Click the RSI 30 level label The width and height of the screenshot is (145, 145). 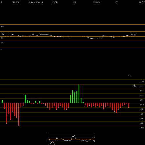pyautogui.click(x=2, y=43)
